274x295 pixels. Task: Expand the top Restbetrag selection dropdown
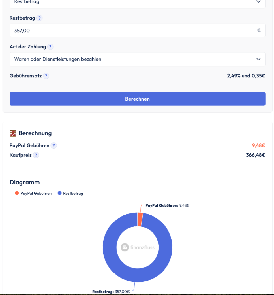tap(137, 2)
